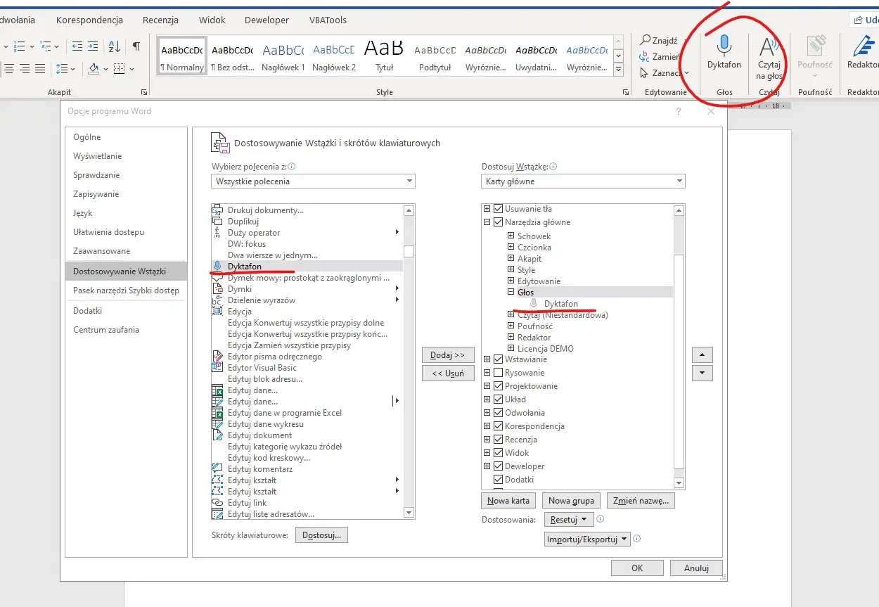Switch to the Korespondencja ribbon tab
This screenshot has width=879, height=607.
point(89,20)
